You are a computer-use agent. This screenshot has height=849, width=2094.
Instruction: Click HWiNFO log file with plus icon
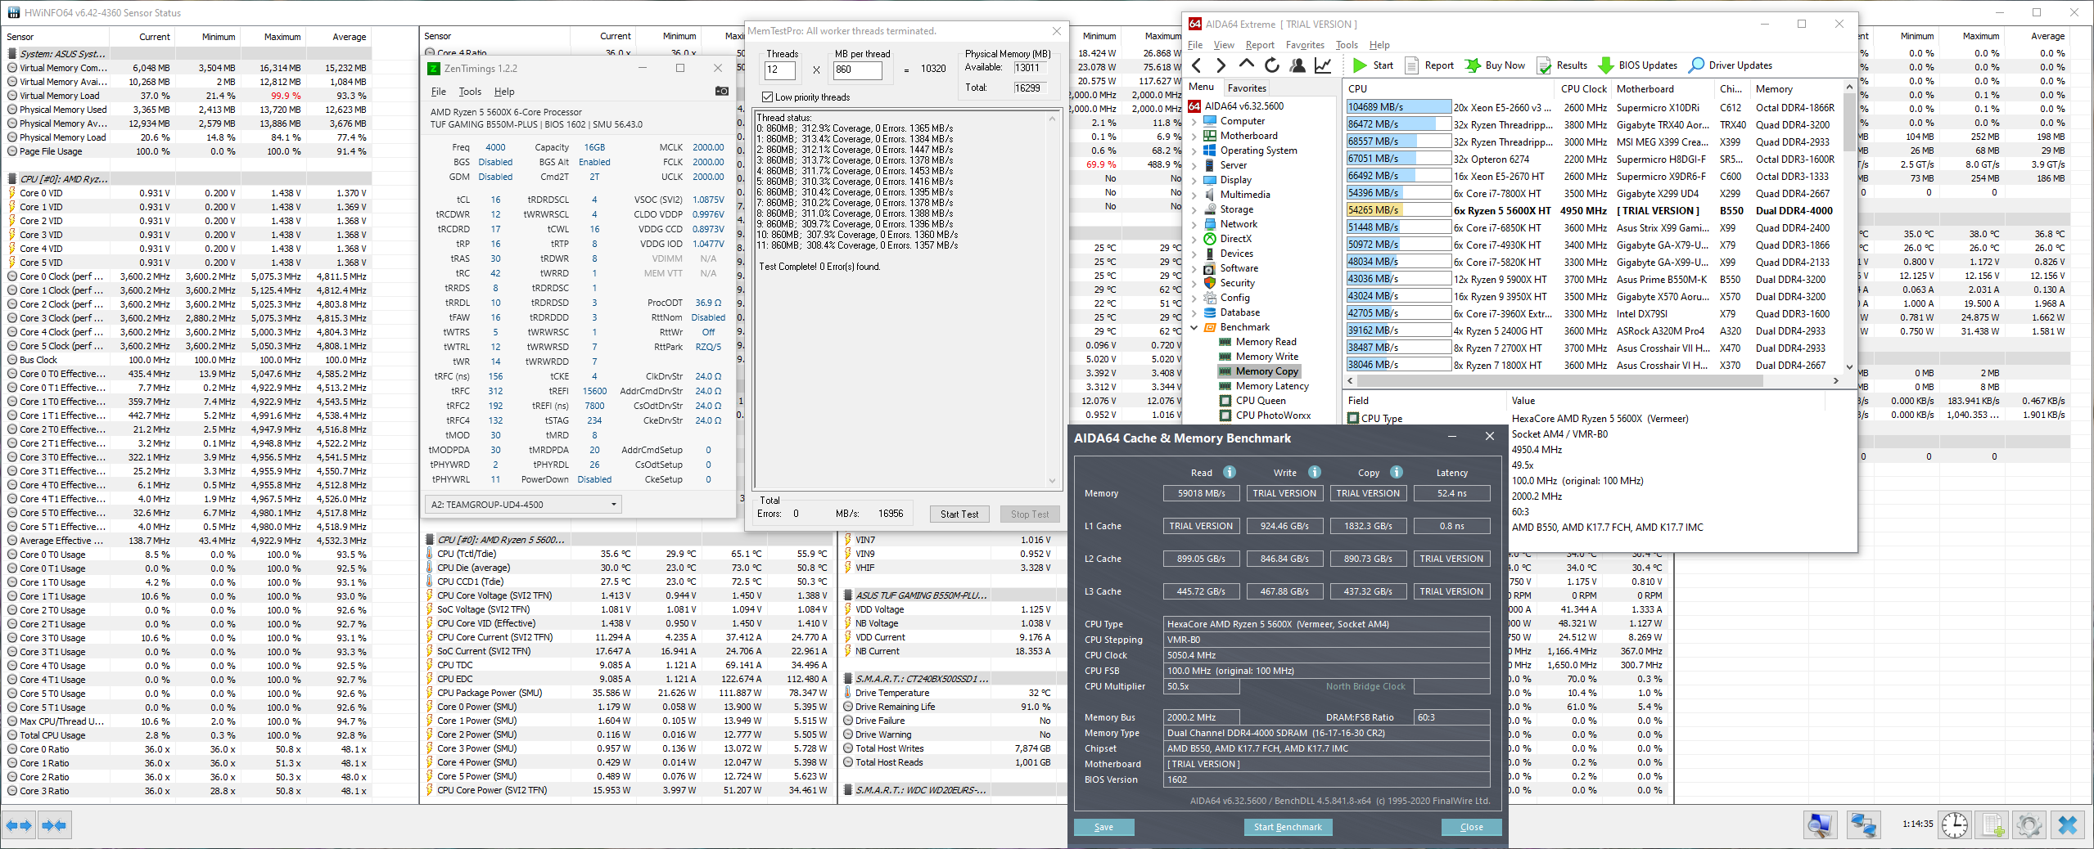(x=1992, y=824)
